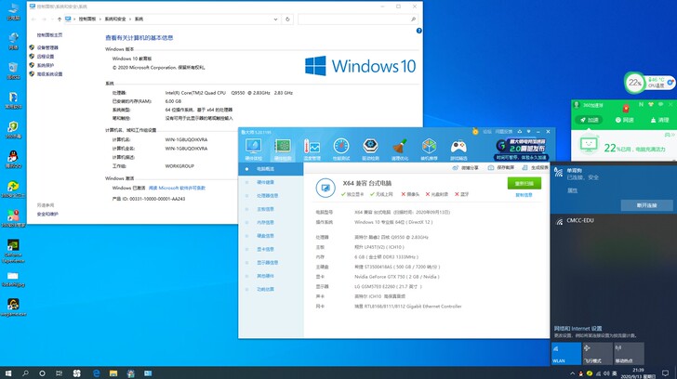Open the gamepad games icon in Lu Dashi

458,150
